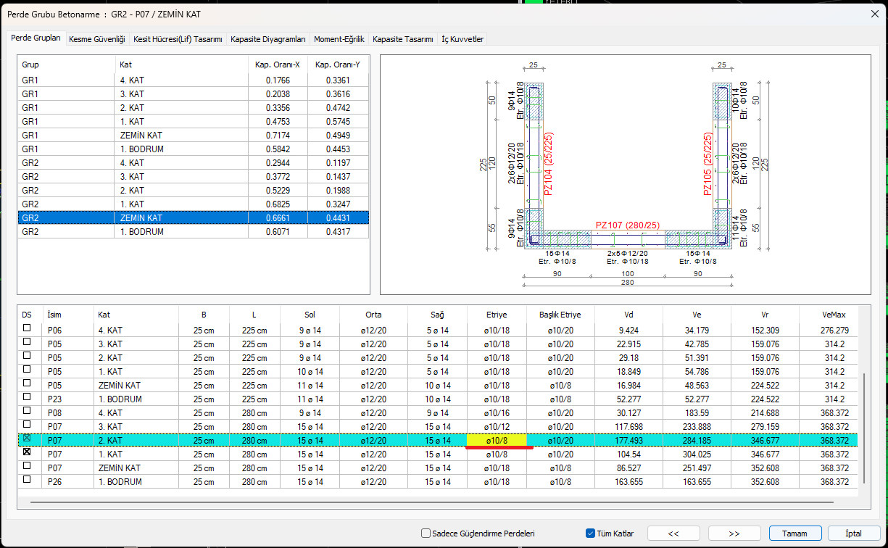Cancel with the İptal button

pyautogui.click(x=854, y=534)
